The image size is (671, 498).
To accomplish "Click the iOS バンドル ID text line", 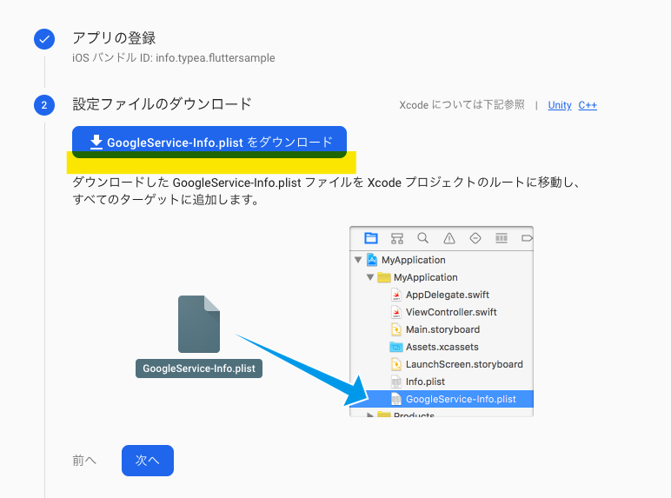I will pos(173,57).
